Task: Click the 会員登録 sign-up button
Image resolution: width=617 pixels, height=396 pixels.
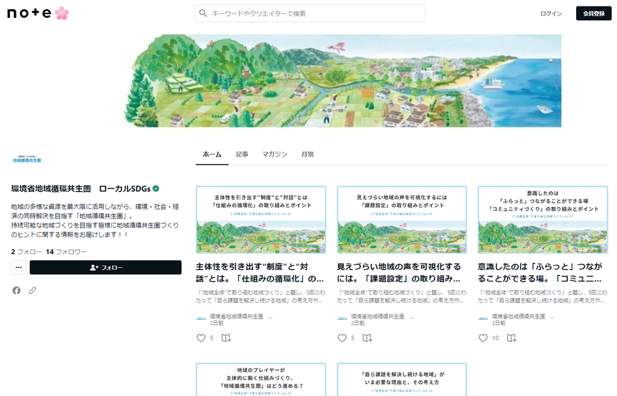Action: [593, 14]
